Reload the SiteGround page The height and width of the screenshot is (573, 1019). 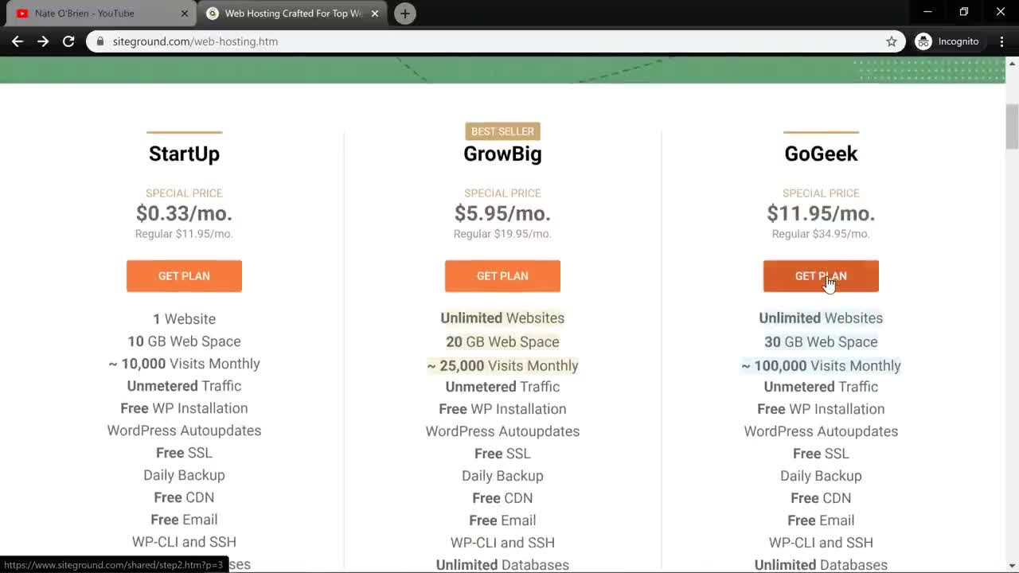coord(68,41)
